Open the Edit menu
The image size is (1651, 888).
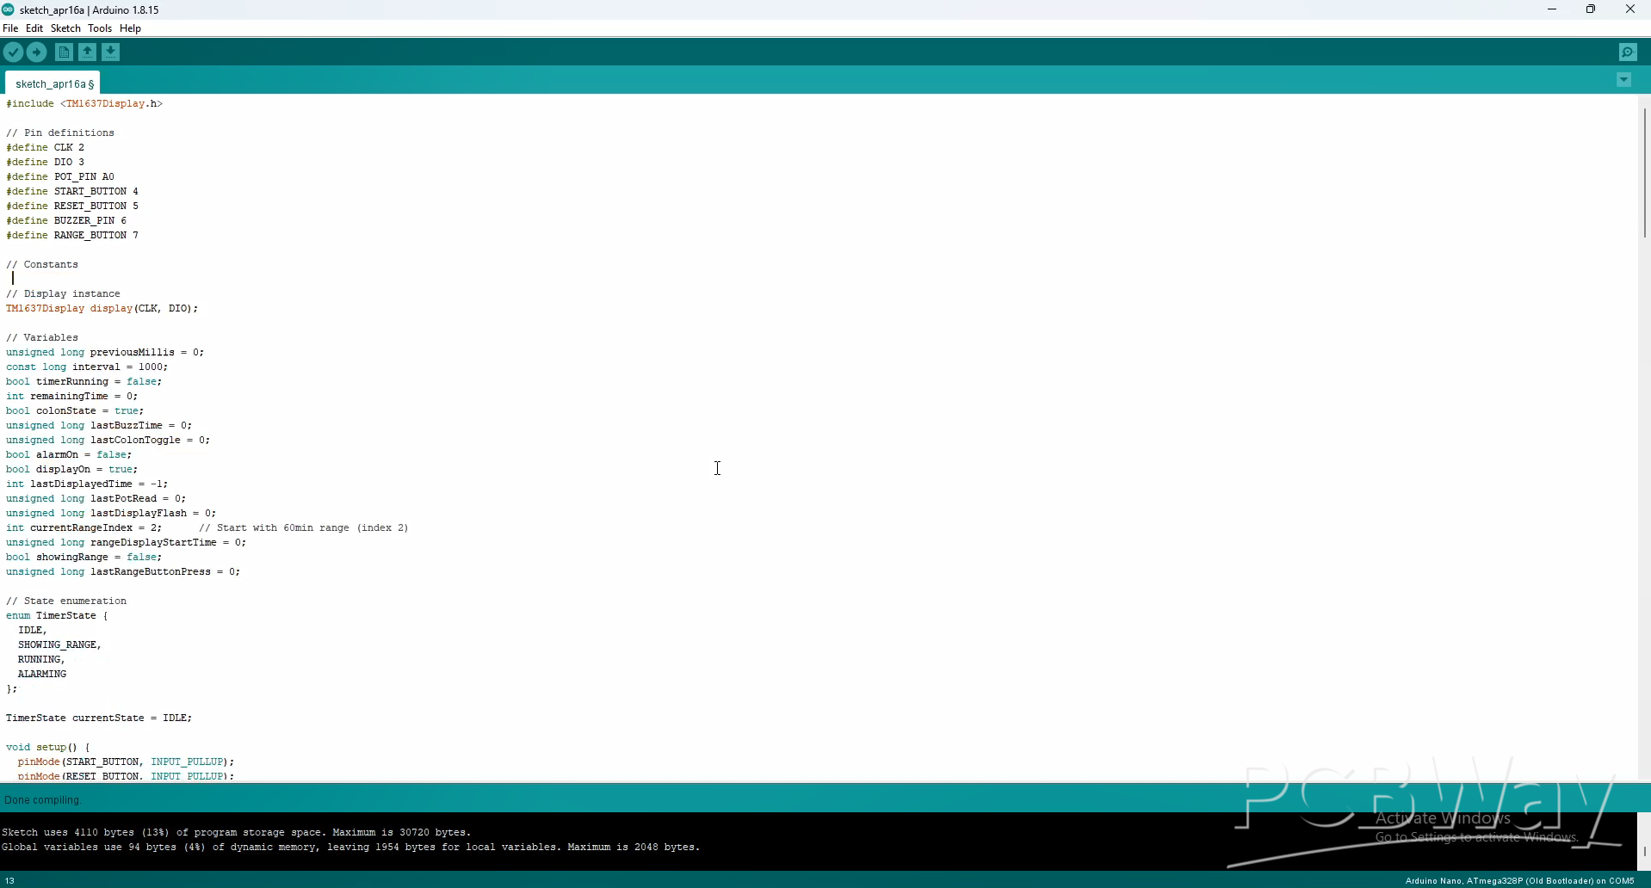[x=34, y=28]
